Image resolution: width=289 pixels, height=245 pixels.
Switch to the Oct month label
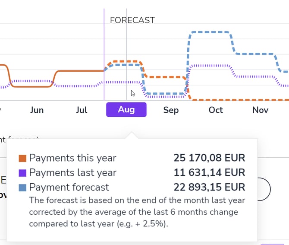click(216, 110)
